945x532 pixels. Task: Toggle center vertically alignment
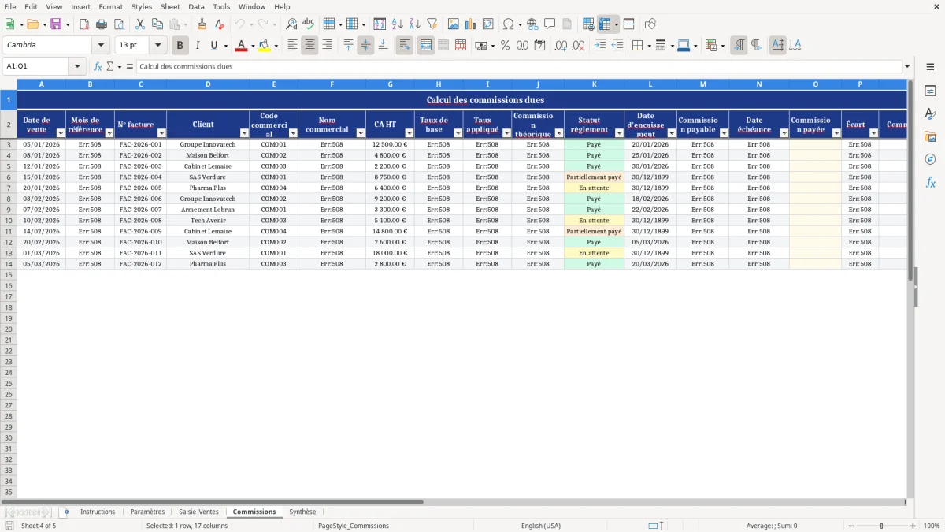click(x=365, y=46)
